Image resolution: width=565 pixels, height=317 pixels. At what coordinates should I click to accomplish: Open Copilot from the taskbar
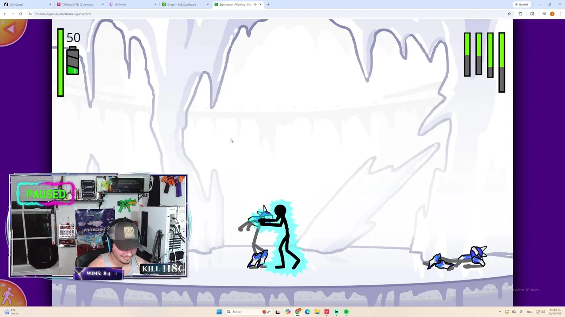pyautogui.click(x=288, y=312)
